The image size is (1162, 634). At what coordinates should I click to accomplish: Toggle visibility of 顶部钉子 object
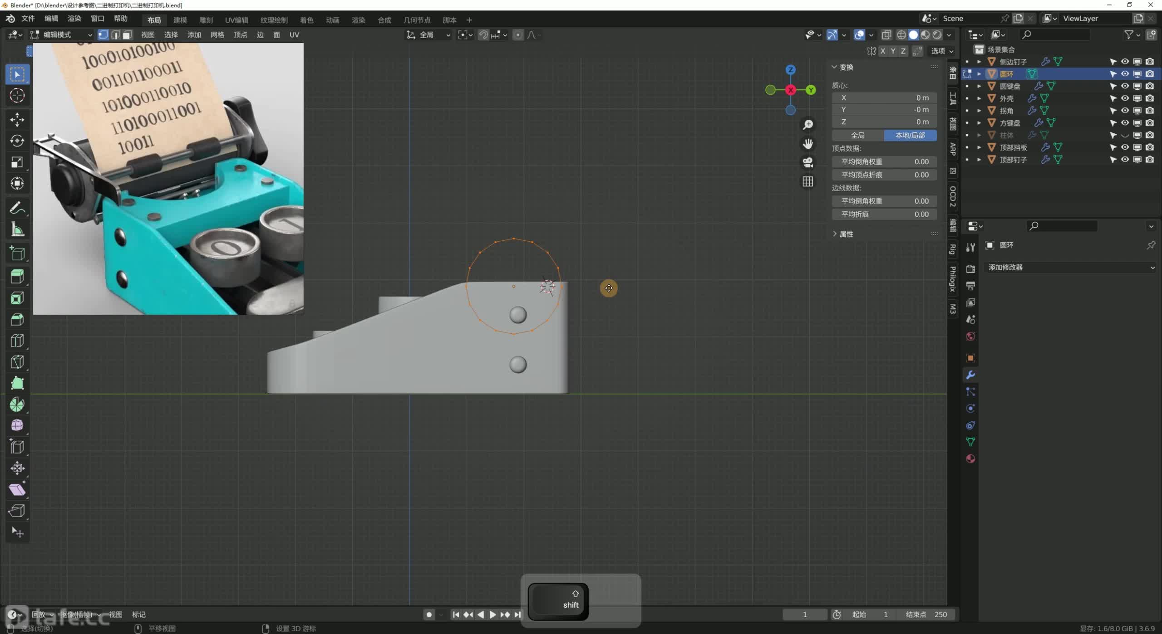pyautogui.click(x=1125, y=160)
